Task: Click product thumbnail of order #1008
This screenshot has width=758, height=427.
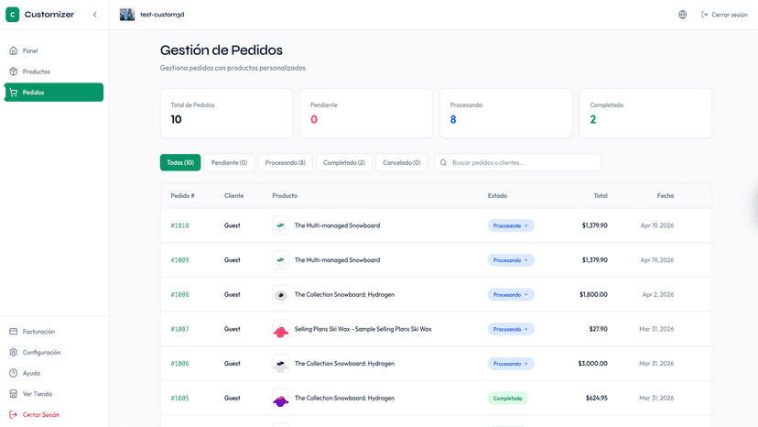Action: (281, 294)
